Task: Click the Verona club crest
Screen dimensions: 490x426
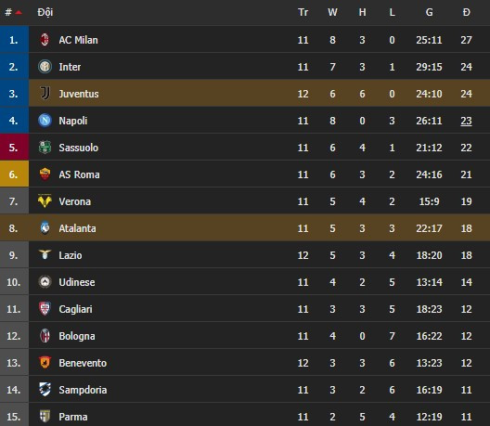Action: click(45, 201)
